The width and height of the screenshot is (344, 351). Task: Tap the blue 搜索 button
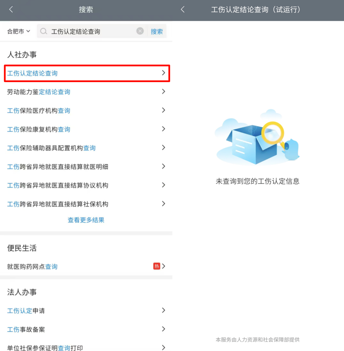click(157, 31)
